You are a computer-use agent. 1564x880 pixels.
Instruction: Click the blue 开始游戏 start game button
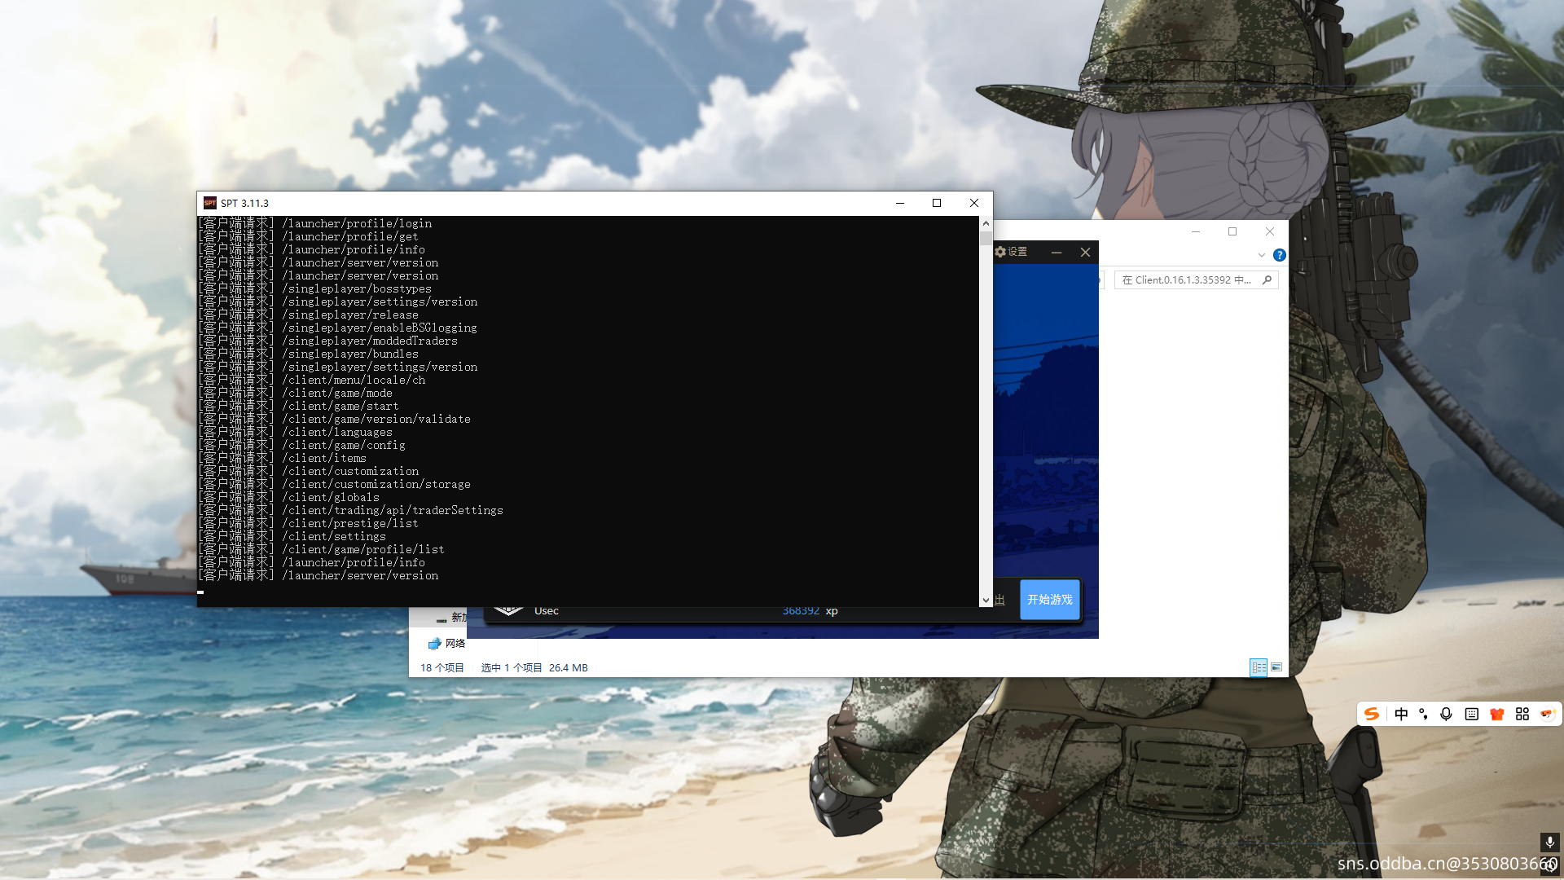pos(1050,600)
